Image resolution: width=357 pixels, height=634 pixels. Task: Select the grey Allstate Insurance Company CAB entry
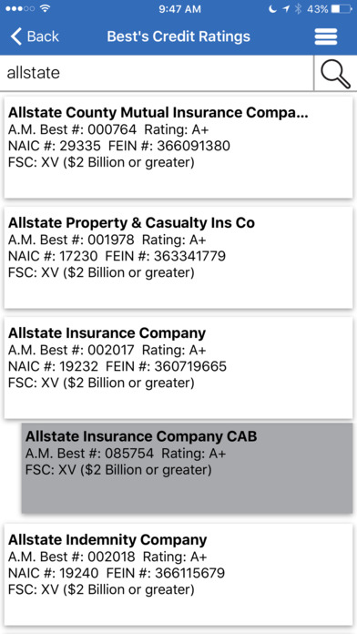(x=188, y=468)
